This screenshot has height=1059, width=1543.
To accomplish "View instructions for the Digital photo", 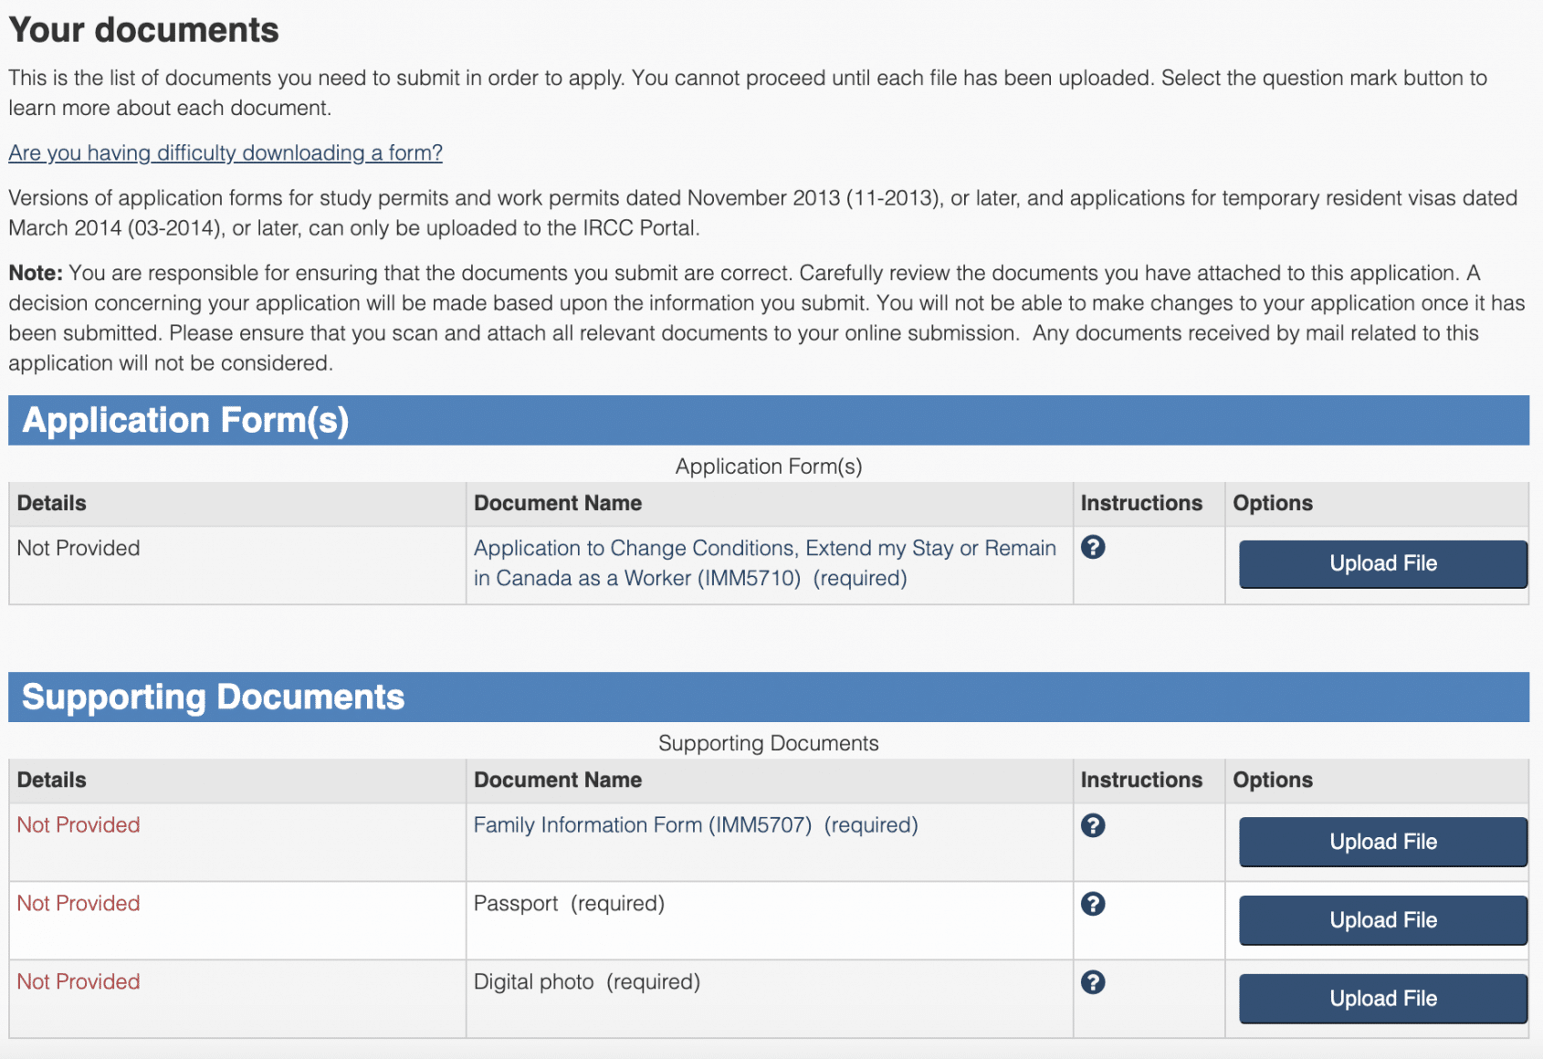I will click(x=1093, y=982).
